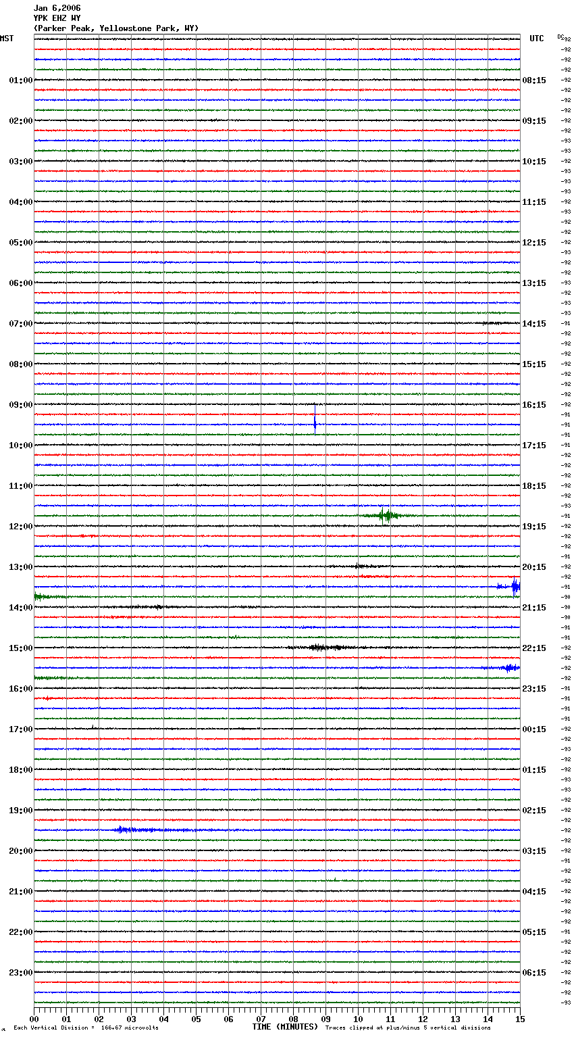Click the 06:15 UTC time label
Image resolution: width=574 pixels, height=1037 pixels.
pyautogui.click(x=534, y=973)
